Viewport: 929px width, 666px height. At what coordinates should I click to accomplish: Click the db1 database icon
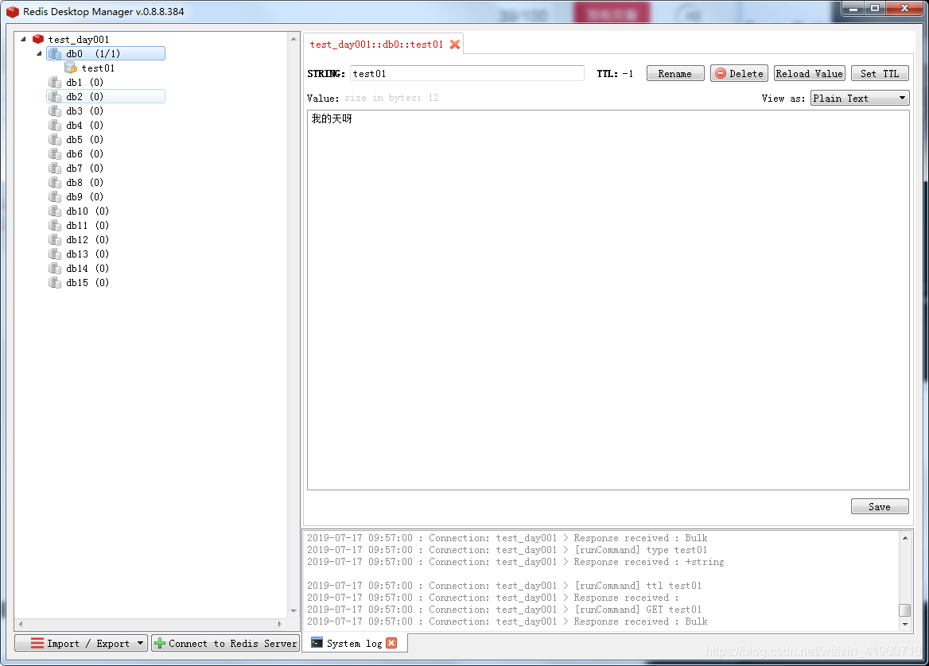point(55,83)
